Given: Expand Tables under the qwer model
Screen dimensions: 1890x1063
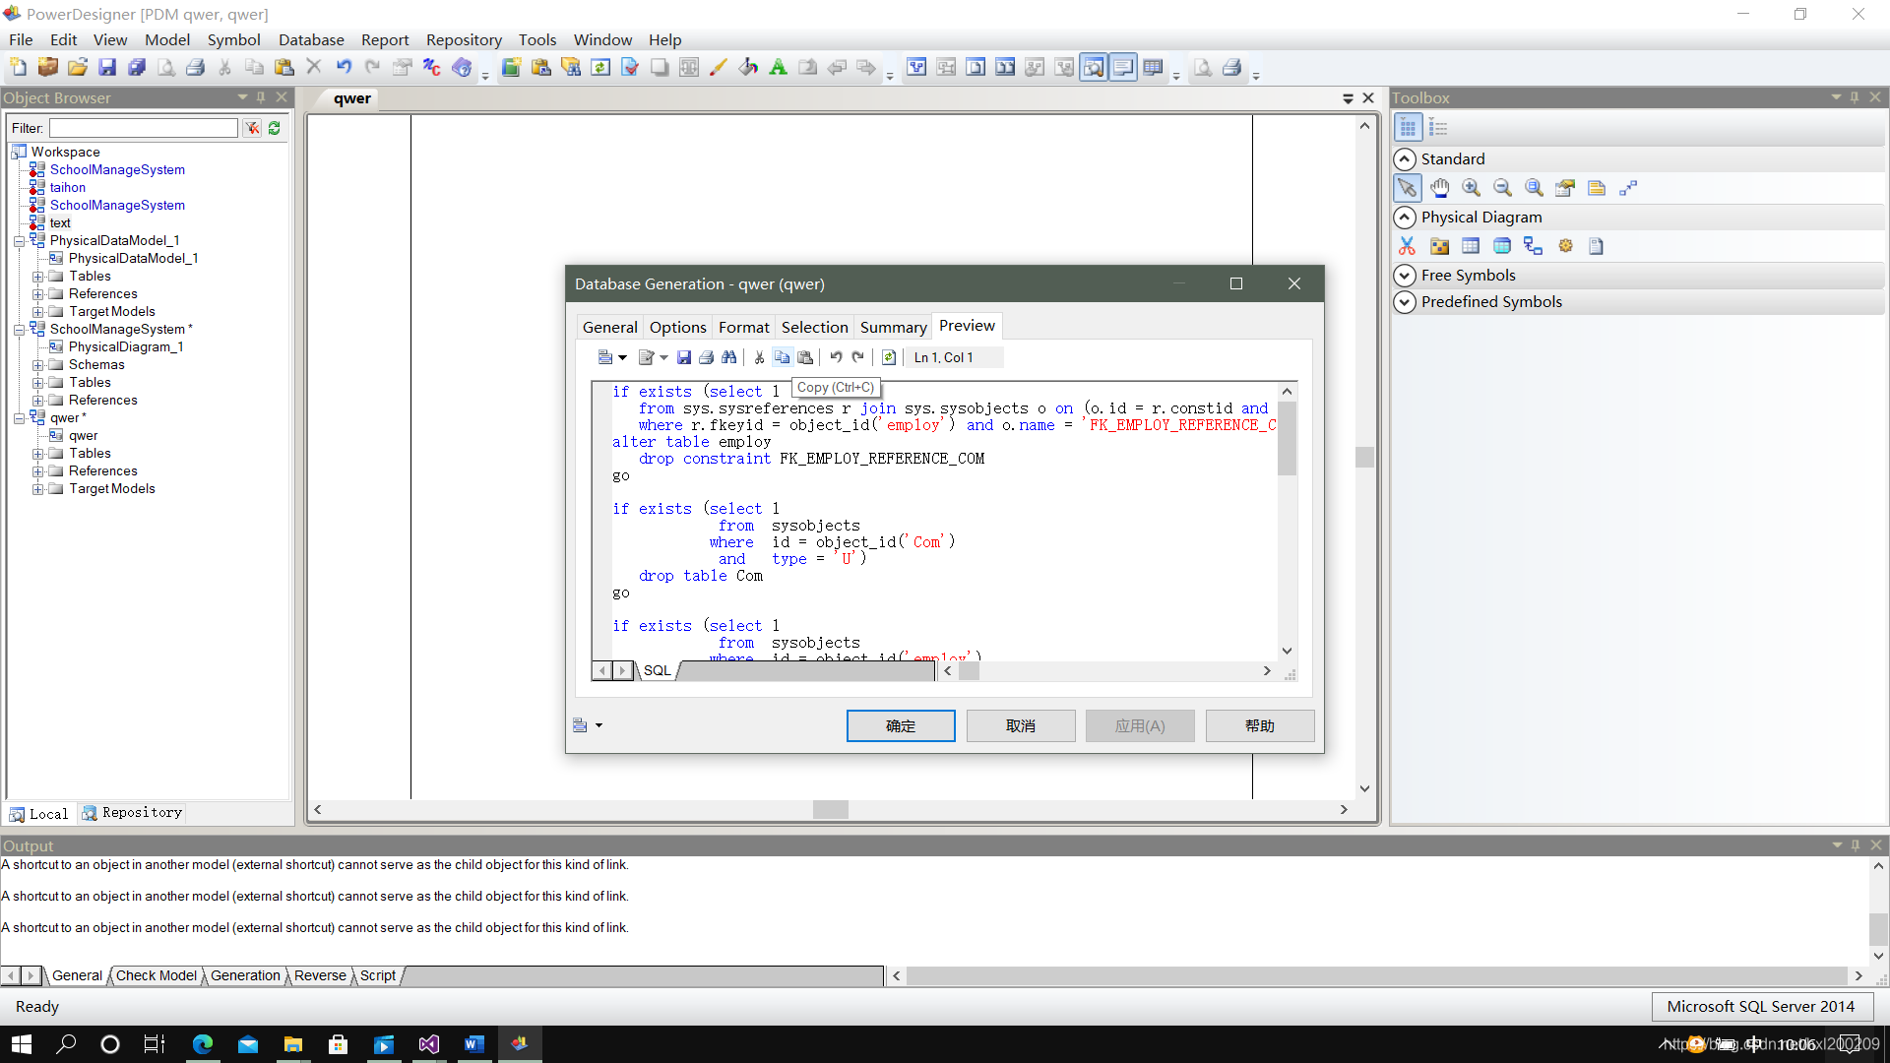Looking at the screenshot, I should pyautogui.click(x=37, y=454).
